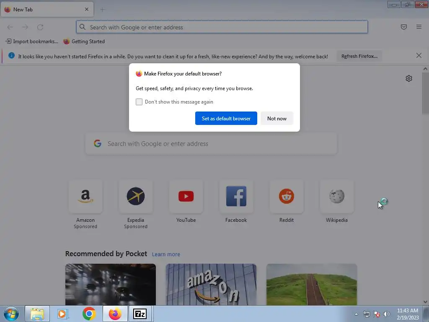
Task: Open the Amazon building Pocket story thumbnail
Action: pos(211,285)
